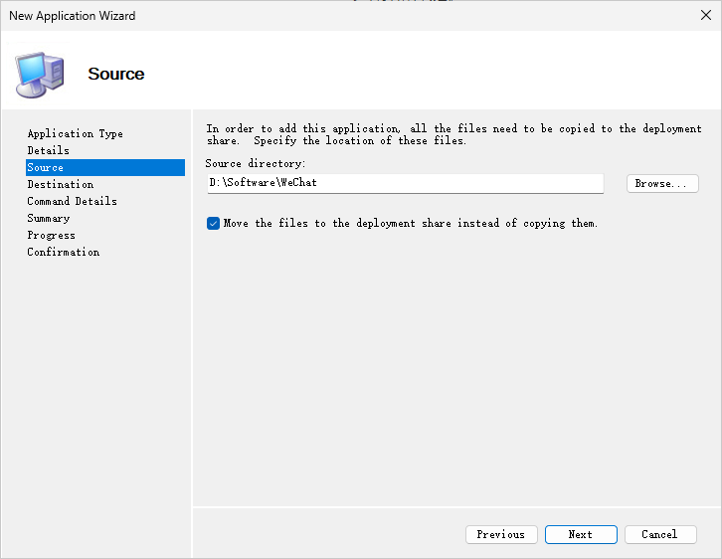Go back with the Previous button

click(501, 534)
